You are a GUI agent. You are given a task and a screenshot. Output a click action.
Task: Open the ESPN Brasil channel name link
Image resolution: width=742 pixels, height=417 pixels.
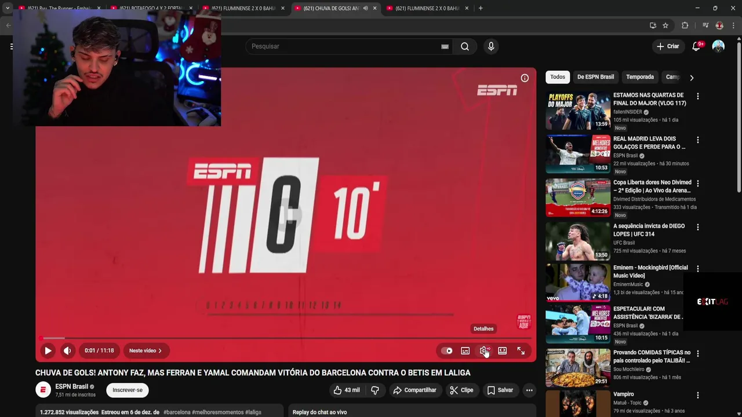[71, 386]
